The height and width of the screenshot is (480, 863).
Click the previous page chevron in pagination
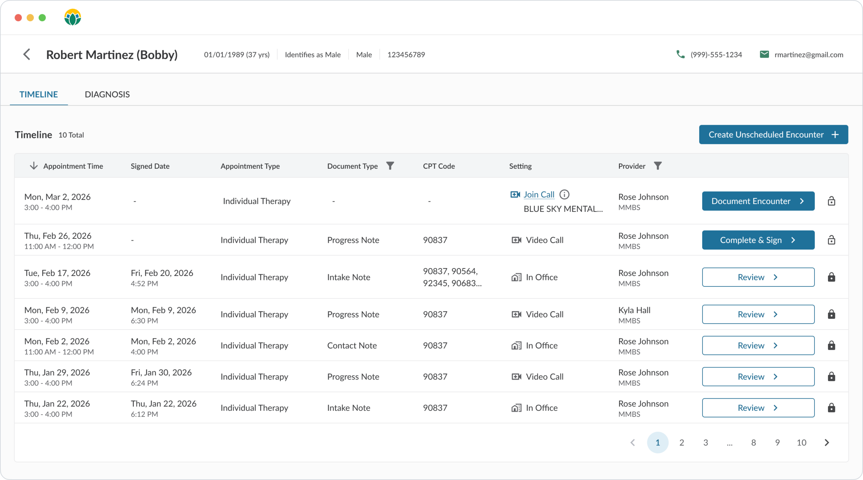(633, 443)
